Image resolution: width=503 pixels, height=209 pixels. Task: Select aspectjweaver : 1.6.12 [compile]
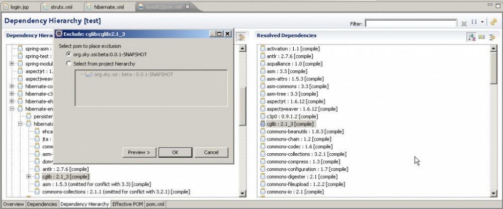point(302,109)
